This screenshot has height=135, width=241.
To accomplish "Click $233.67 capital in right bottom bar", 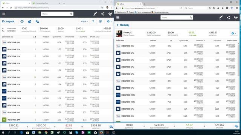I will click(219, 125).
